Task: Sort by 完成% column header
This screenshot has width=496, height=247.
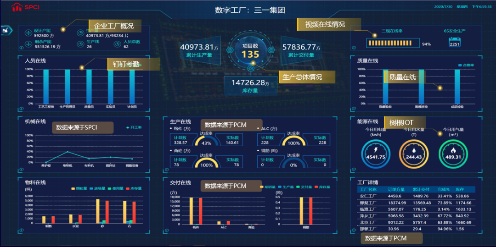Action: [x=443, y=190]
